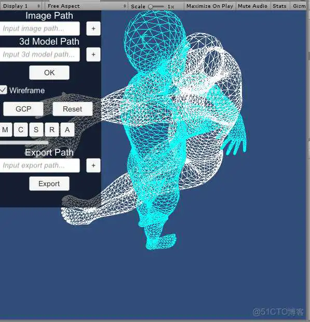Select the A mode button
Screen dimensions: 310x322
point(68,130)
